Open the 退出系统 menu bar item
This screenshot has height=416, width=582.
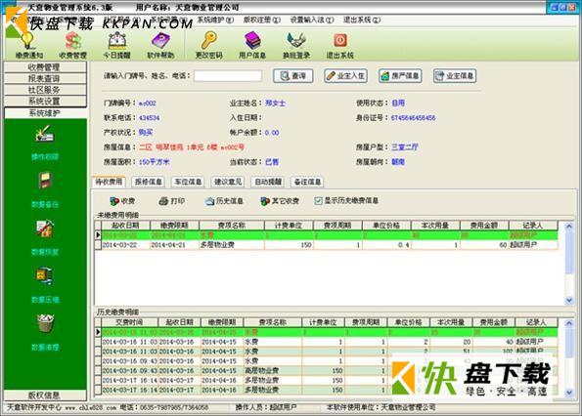pos(362,20)
